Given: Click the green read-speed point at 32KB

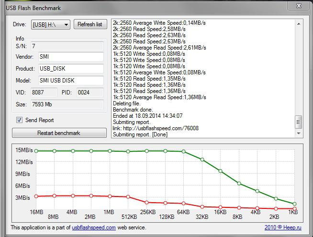Looking at the screenshot, I should (x=202, y=160).
